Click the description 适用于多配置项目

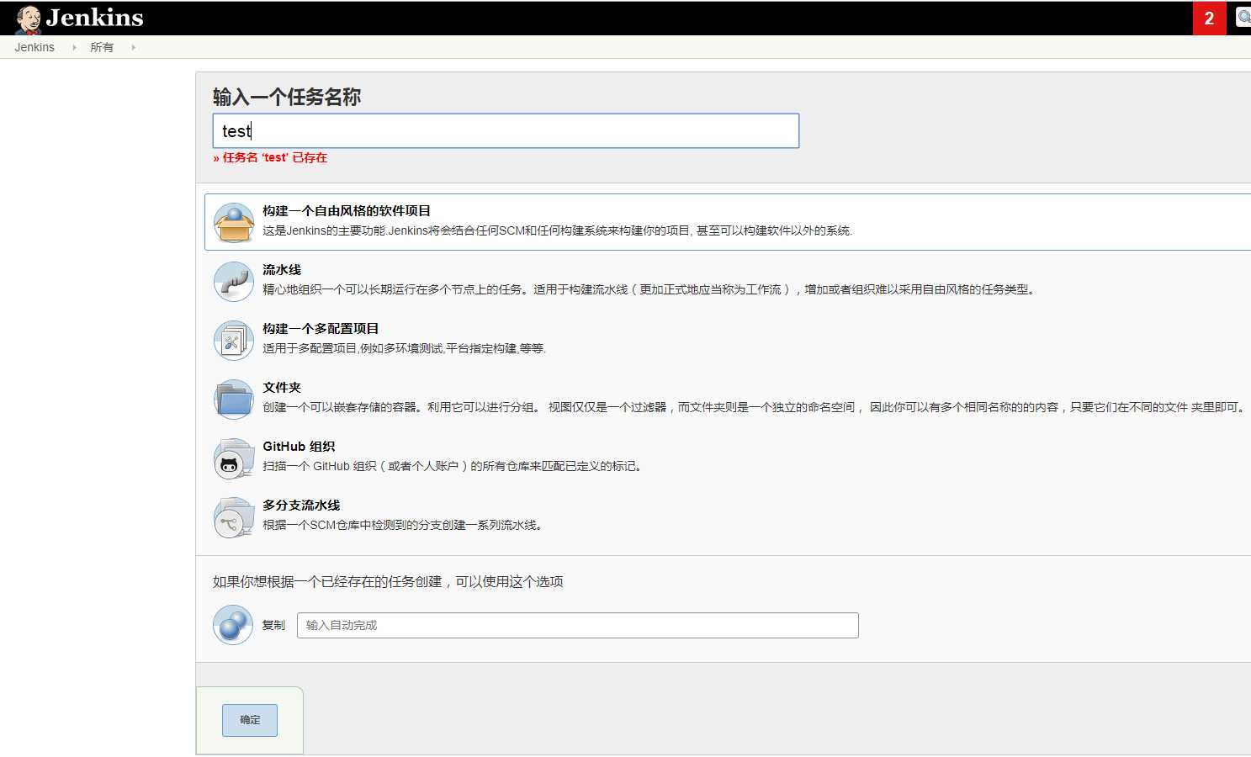pyautogui.click(x=404, y=348)
